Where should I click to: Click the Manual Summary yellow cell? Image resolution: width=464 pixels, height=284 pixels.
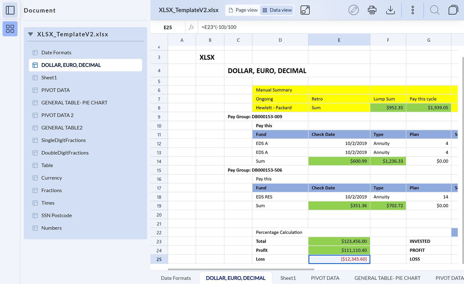pyautogui.click(x=280, y=90)
